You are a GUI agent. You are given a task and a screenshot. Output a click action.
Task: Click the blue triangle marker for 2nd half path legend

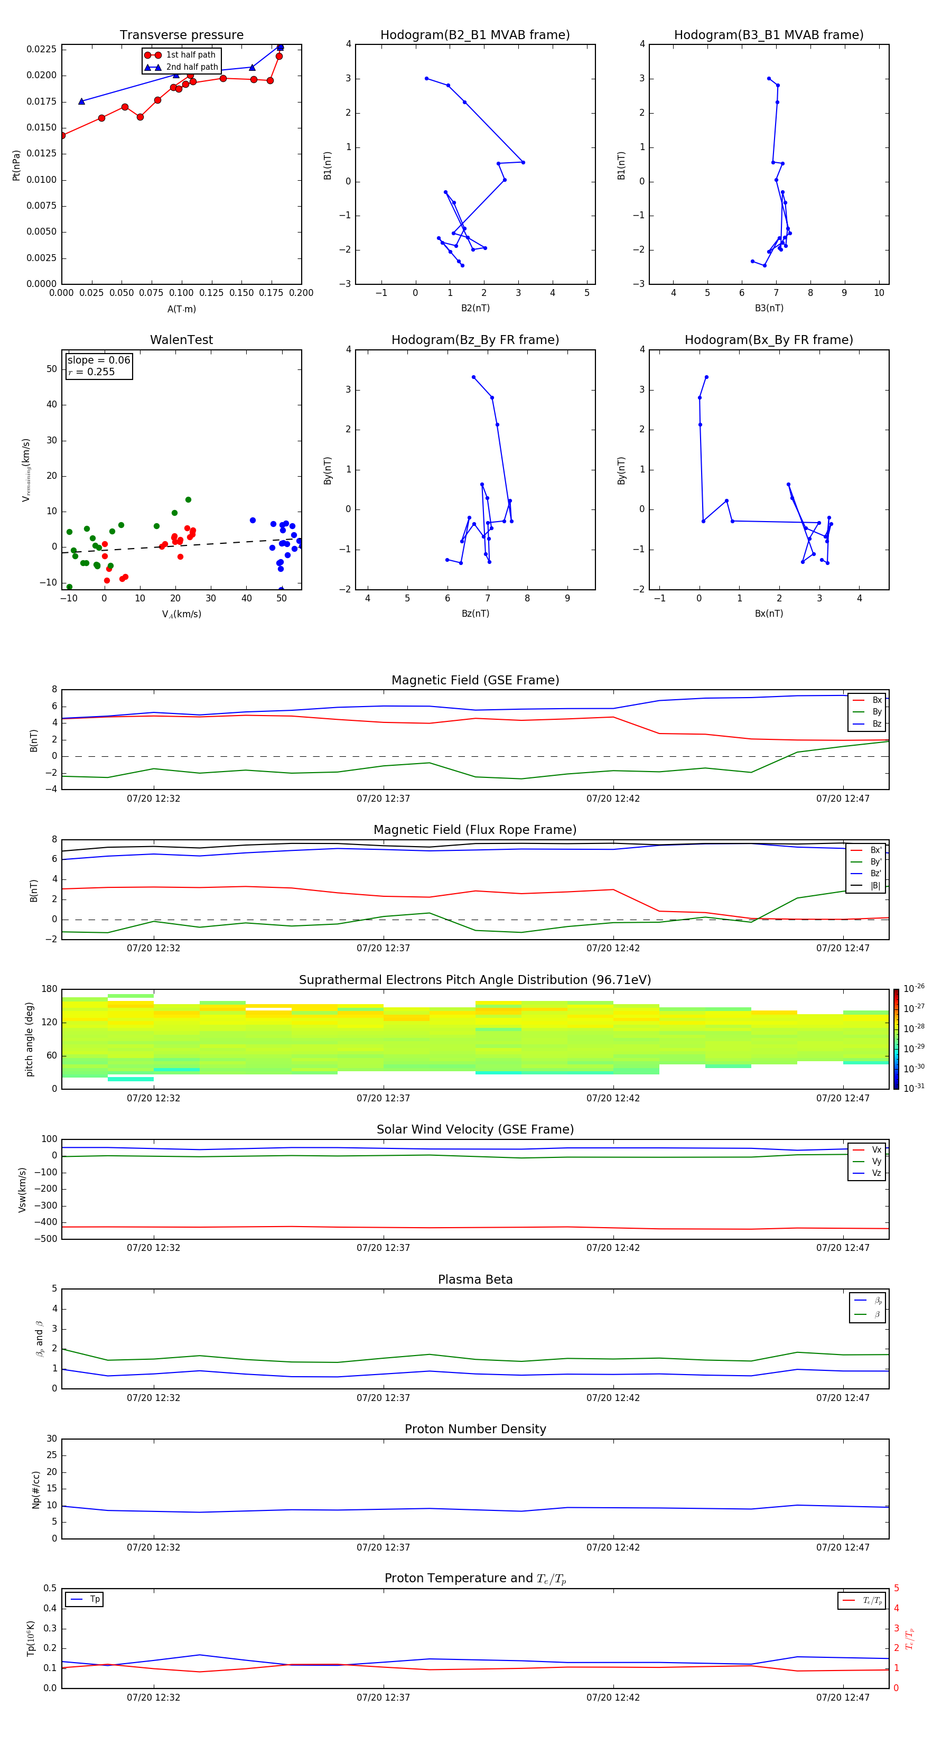pos(152,67)
